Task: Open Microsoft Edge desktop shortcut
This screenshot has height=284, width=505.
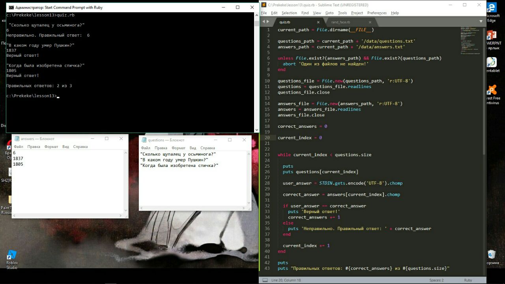Action: click(x=492, y=12)
